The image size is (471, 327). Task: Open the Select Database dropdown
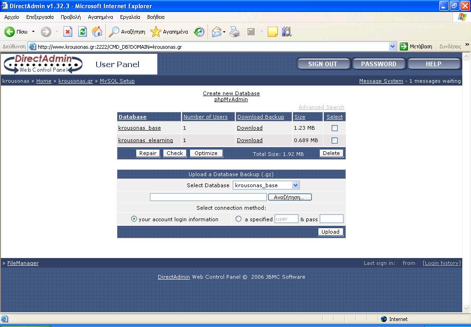(x=266, y=185)
